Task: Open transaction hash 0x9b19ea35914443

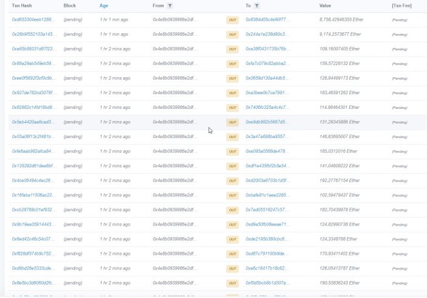Action: [x=33, y=224]
